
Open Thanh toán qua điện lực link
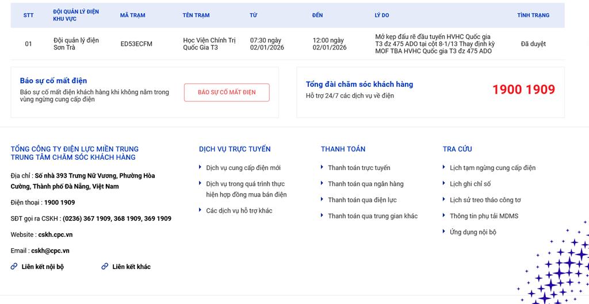pos(362,200)
